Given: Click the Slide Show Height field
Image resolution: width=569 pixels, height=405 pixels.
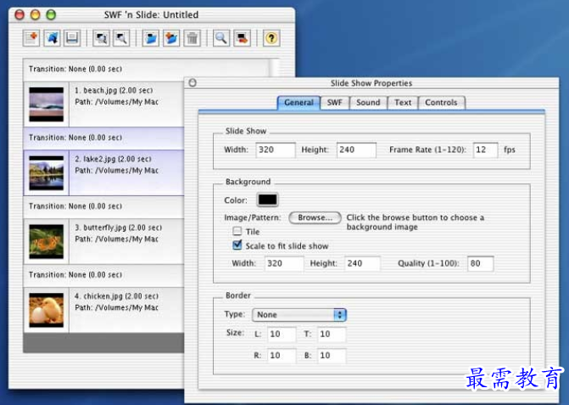Looking at the screenshot, I should [x=356, y=150].
